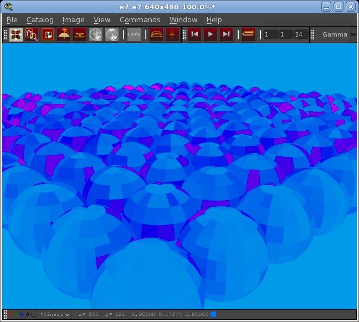Toggle the loop playback arrows button
The height and width of the screenshot is (322, 359).
[248, 34]
